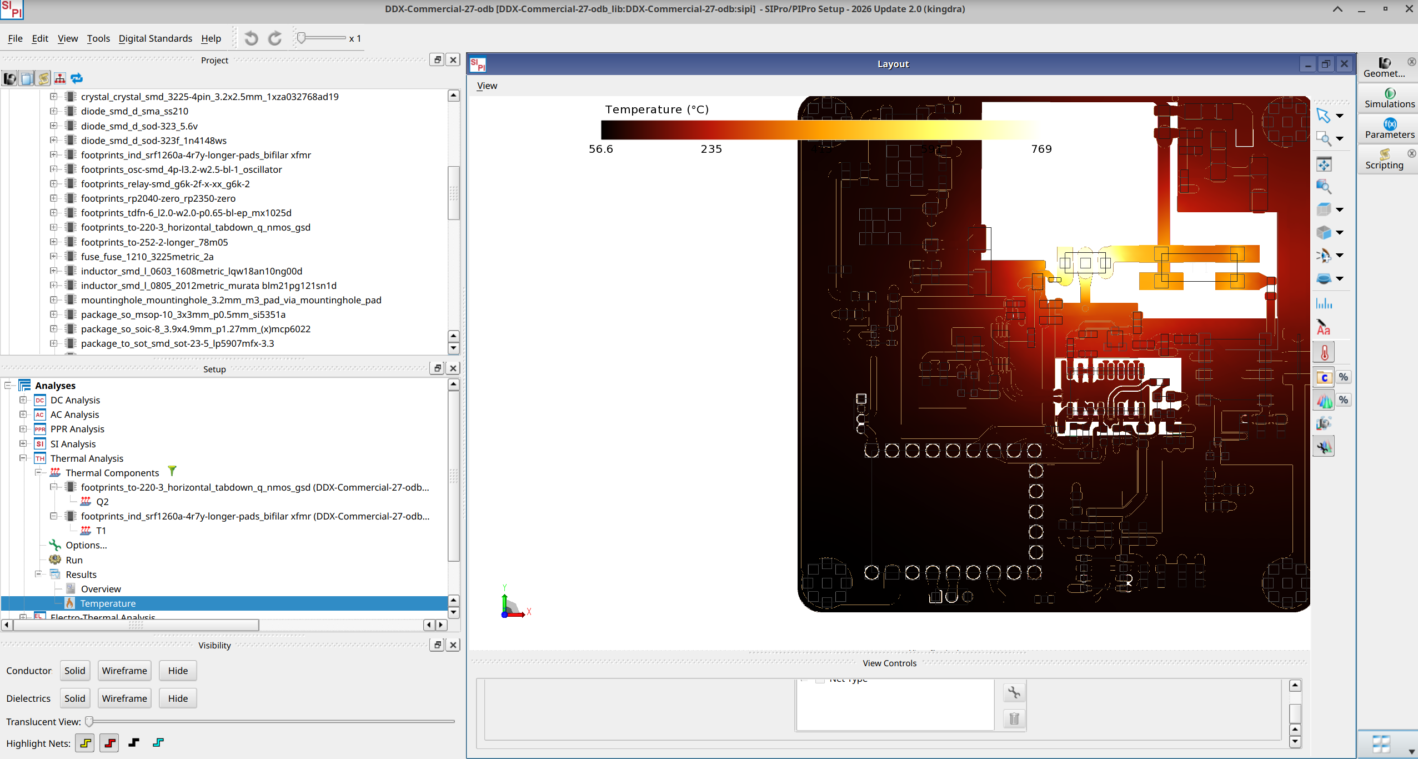Open the Tools menu
This screenshot has width=1418, height=759.
coord(98,38)
